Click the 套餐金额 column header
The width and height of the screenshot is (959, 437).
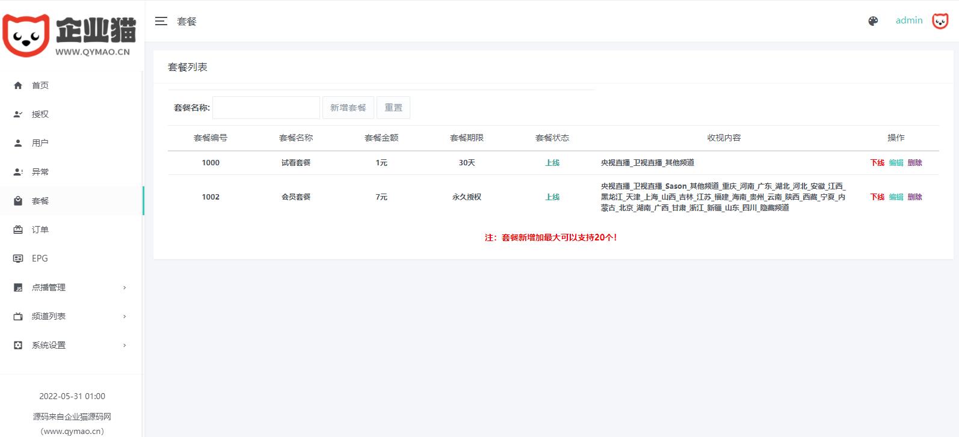[381, 138]
